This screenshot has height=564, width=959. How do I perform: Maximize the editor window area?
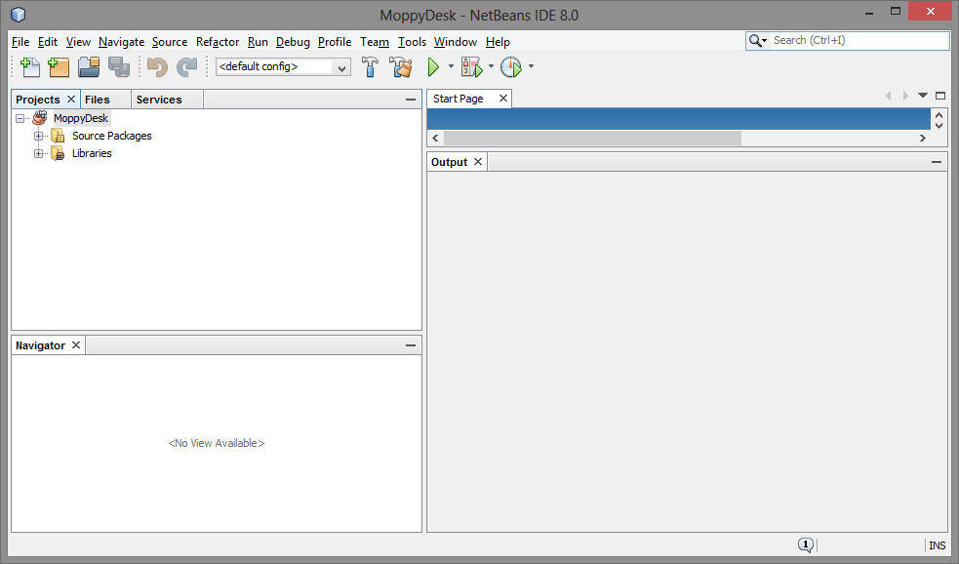940,96
